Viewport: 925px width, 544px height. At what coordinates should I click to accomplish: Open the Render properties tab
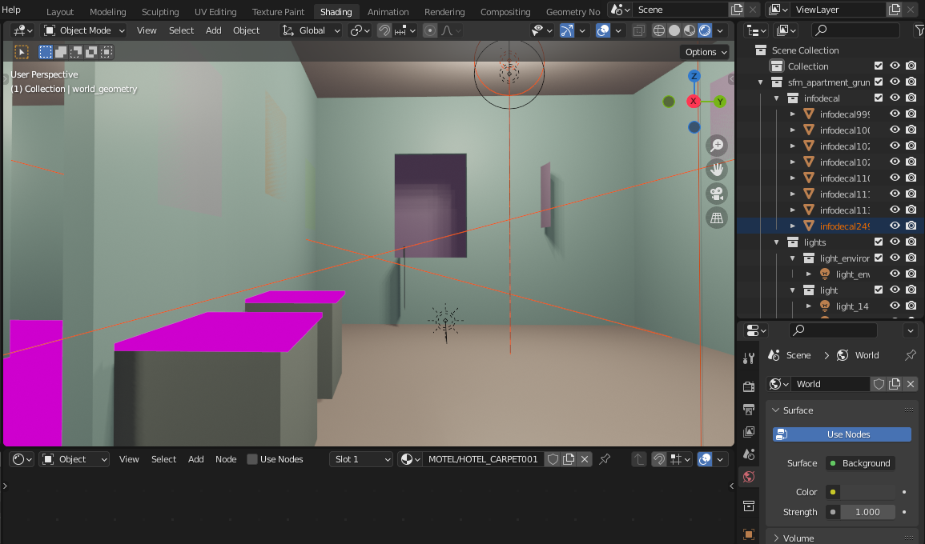coord(748,386)
